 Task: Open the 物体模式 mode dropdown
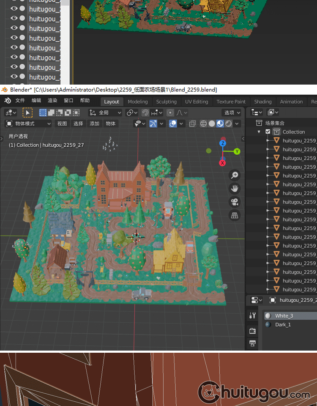pyautogui.click(x=28, y=123)
